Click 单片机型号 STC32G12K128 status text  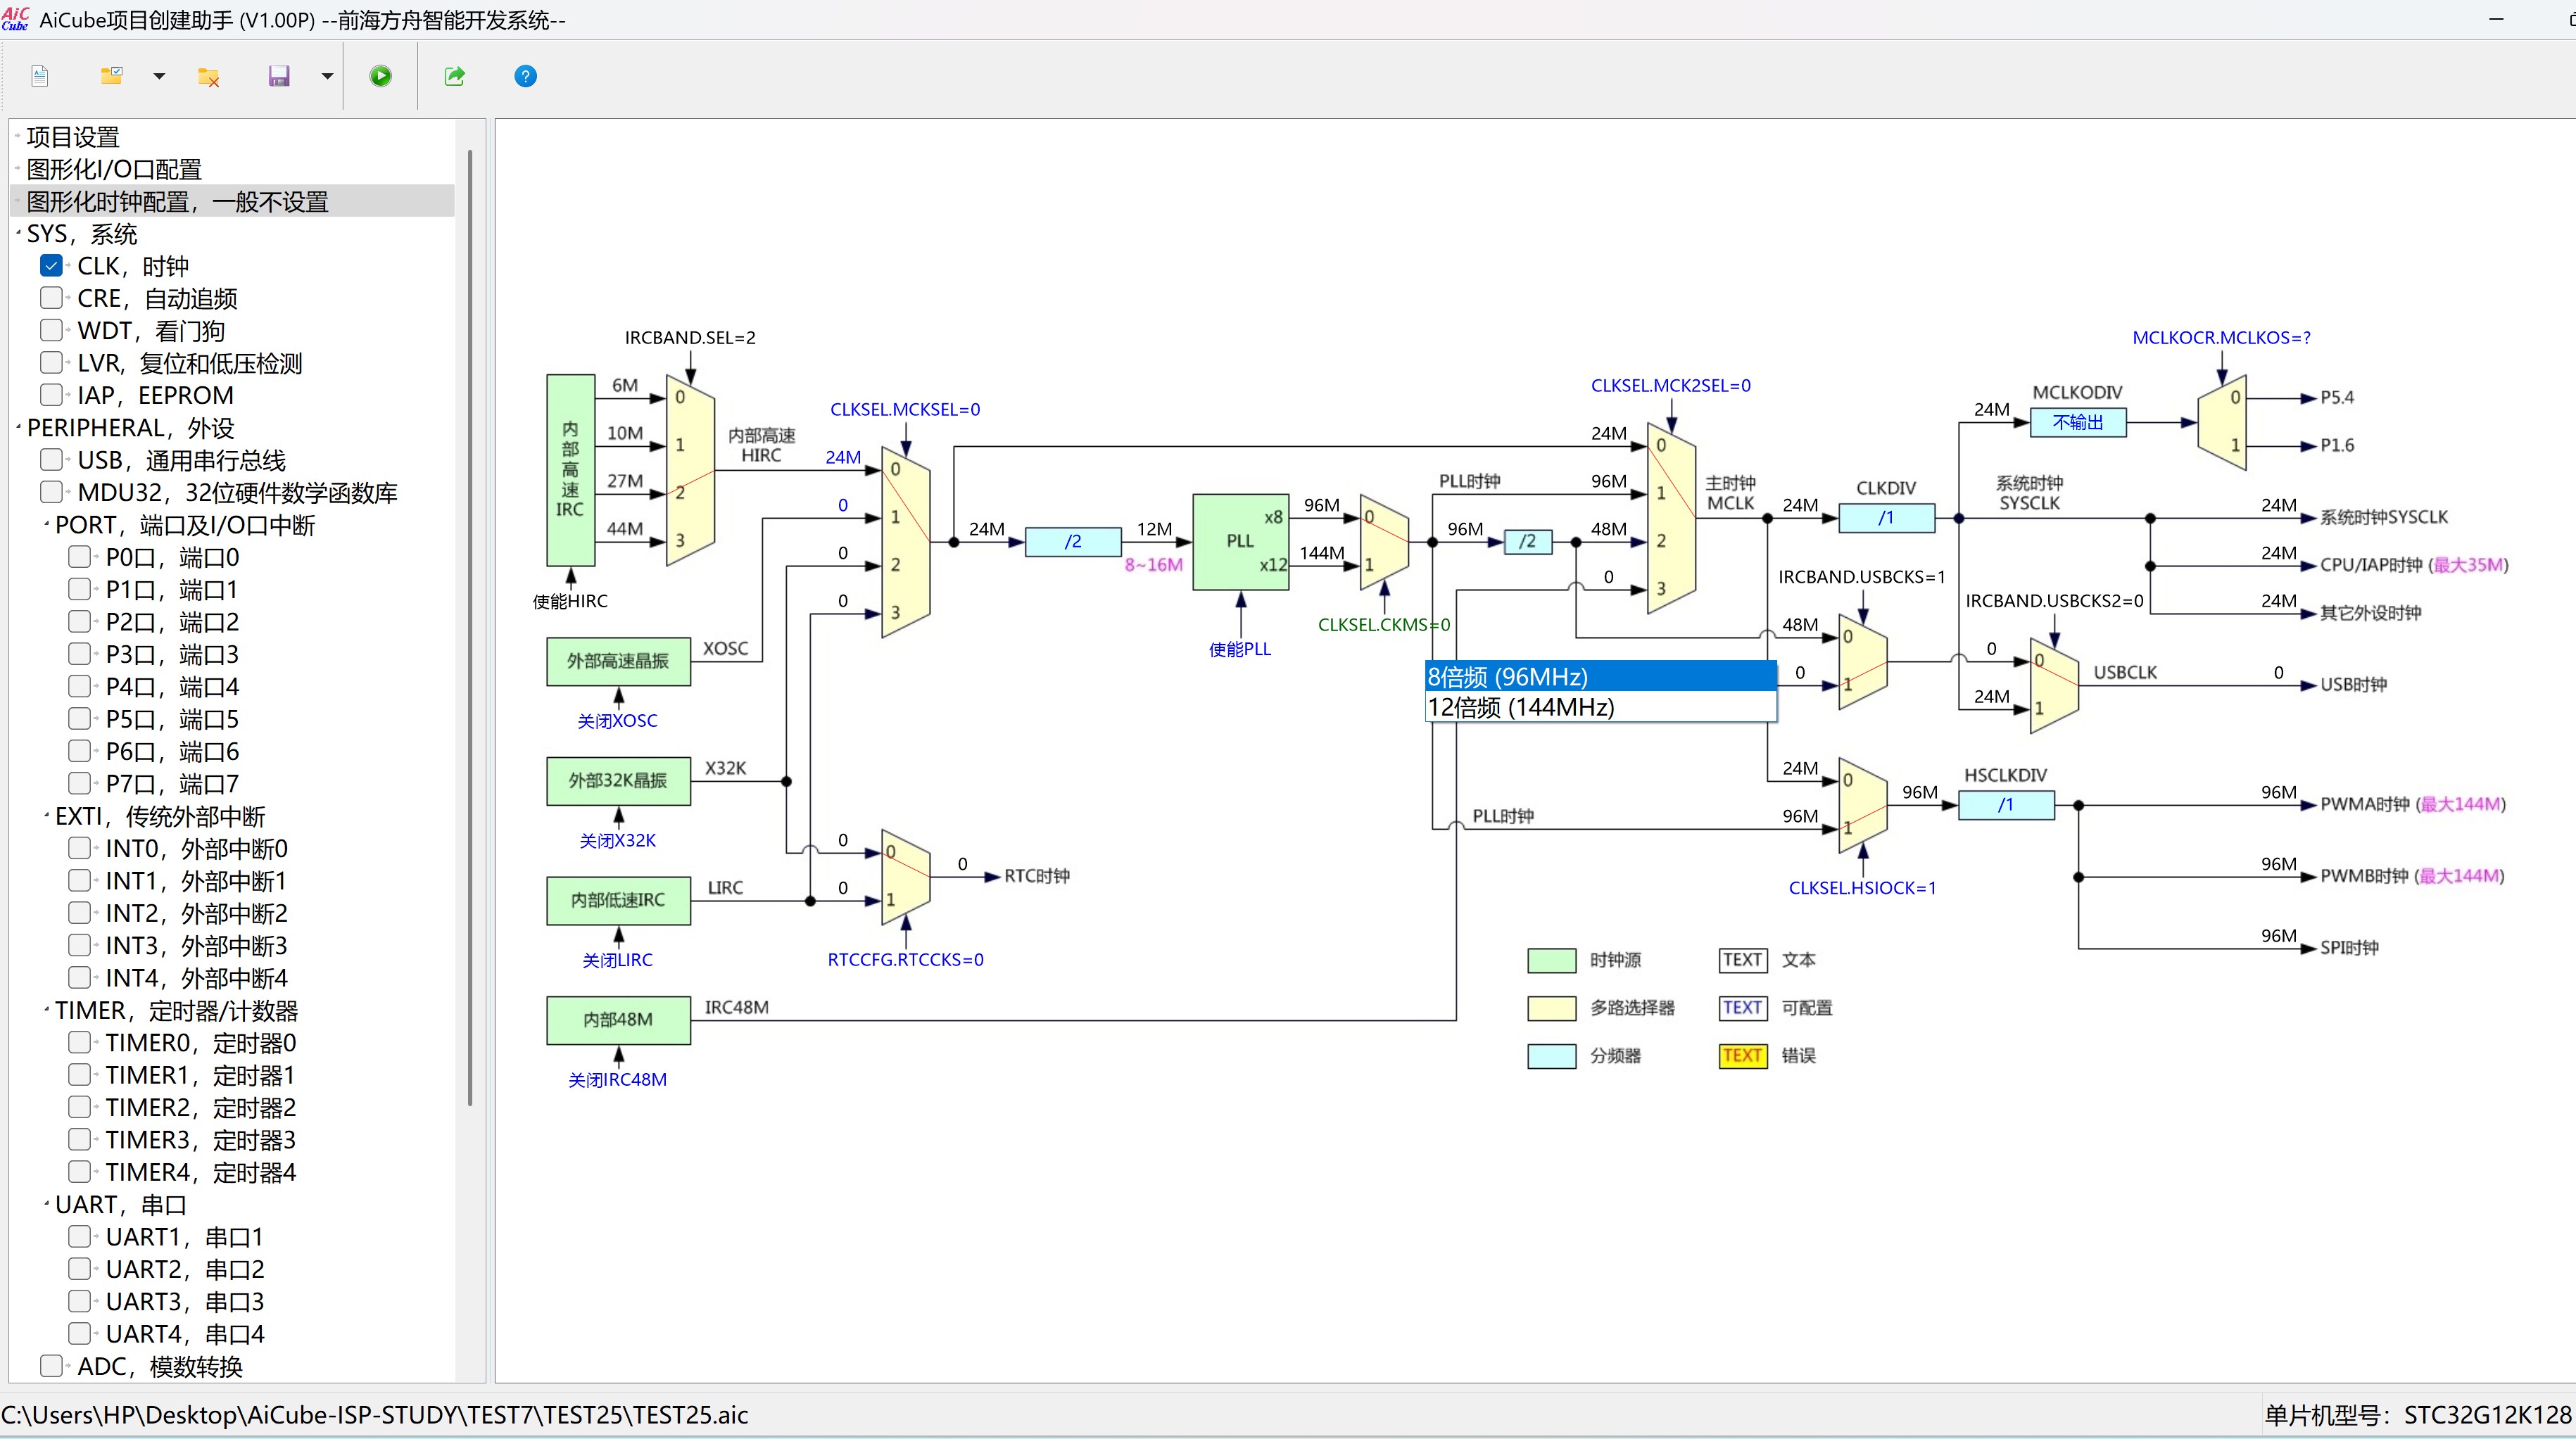pos(2417,1415)
